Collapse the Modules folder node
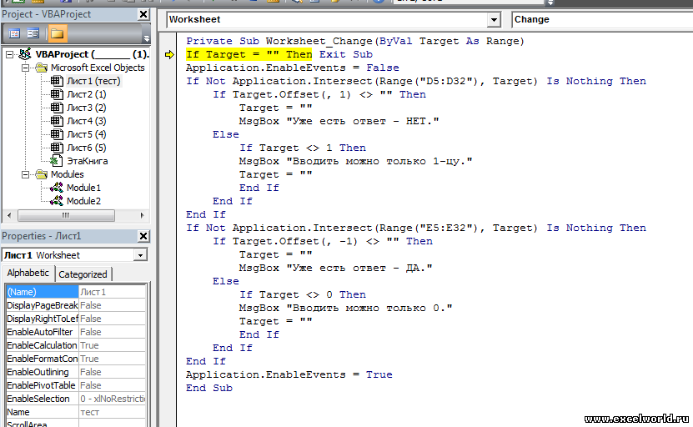The width and height of the screenshot is (693, 427). coord(26,174)
